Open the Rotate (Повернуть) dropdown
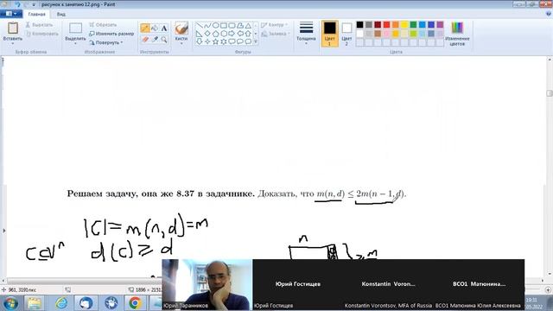553x311 pixels. 105,42
